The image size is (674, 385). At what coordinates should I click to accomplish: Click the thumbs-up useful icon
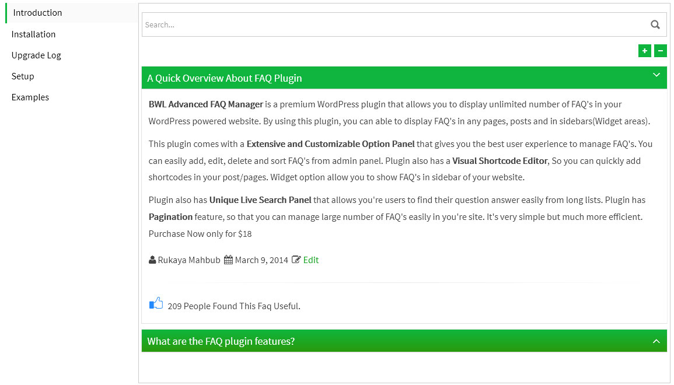click(156, 303)
